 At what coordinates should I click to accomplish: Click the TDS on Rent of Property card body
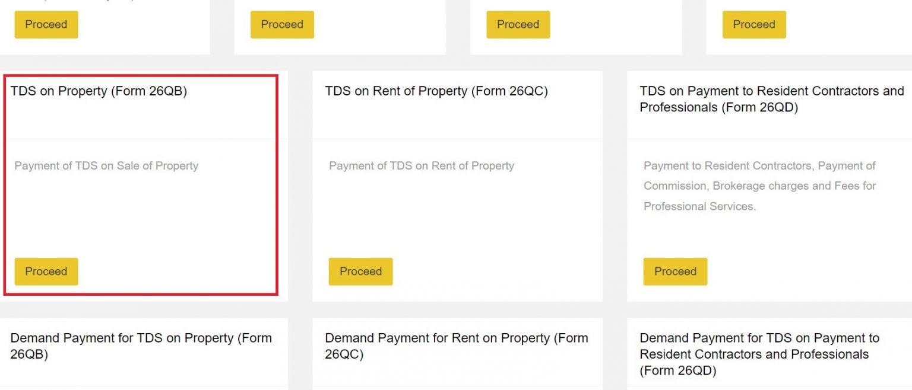(x=456, y=184)
